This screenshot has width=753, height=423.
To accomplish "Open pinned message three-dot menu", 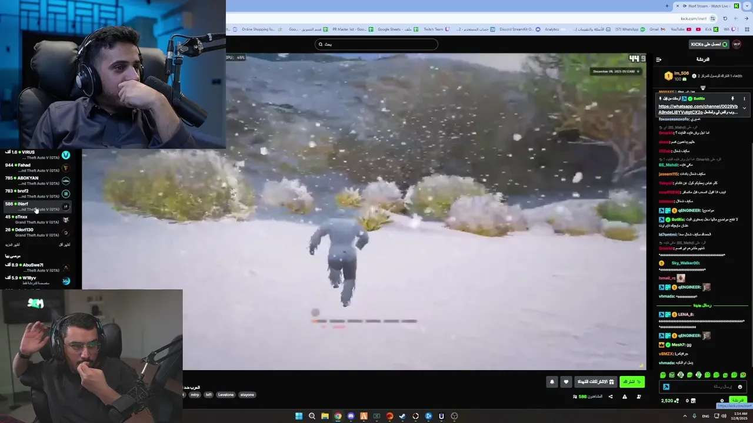I will pos(744,99).
